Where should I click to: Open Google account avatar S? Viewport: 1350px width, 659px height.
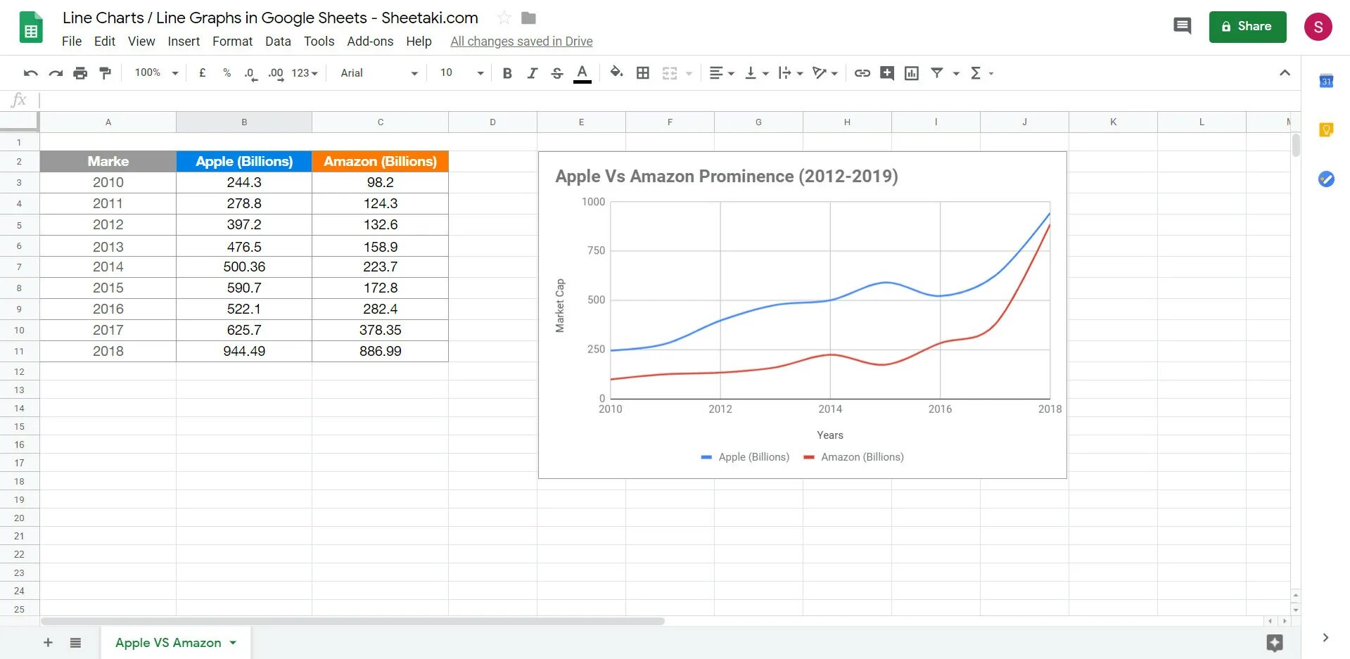tap(1318, 27)
